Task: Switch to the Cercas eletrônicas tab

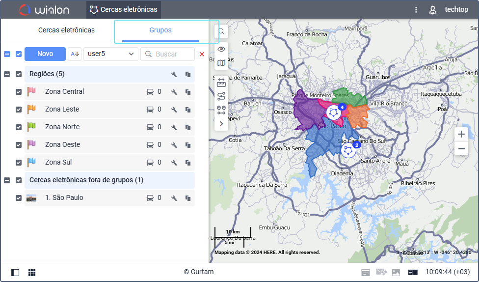Action: (66, 30)
